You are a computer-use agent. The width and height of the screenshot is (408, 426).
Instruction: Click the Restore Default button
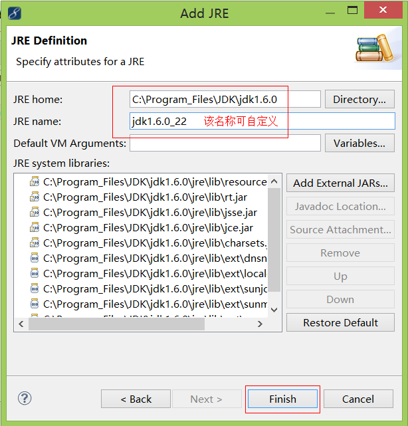(x=340, y=322)
